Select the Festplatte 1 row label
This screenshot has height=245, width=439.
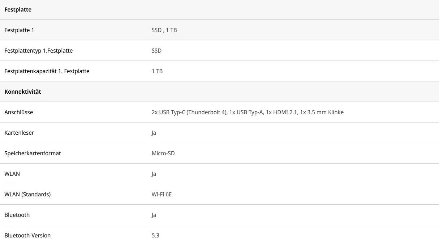point(19,30)
